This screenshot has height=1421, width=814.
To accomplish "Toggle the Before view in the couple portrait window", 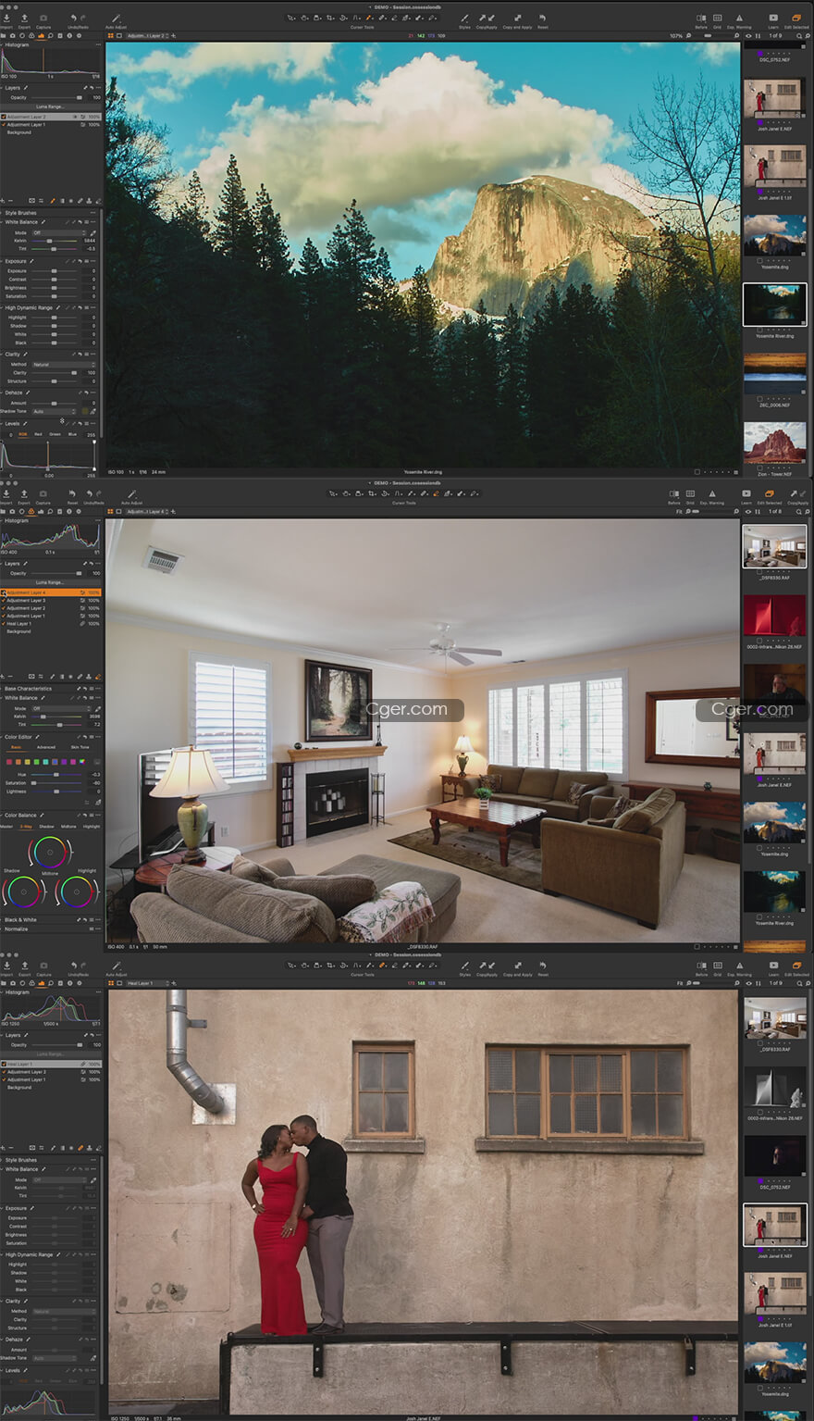I will pyautogui.click(x=701, y=966).
